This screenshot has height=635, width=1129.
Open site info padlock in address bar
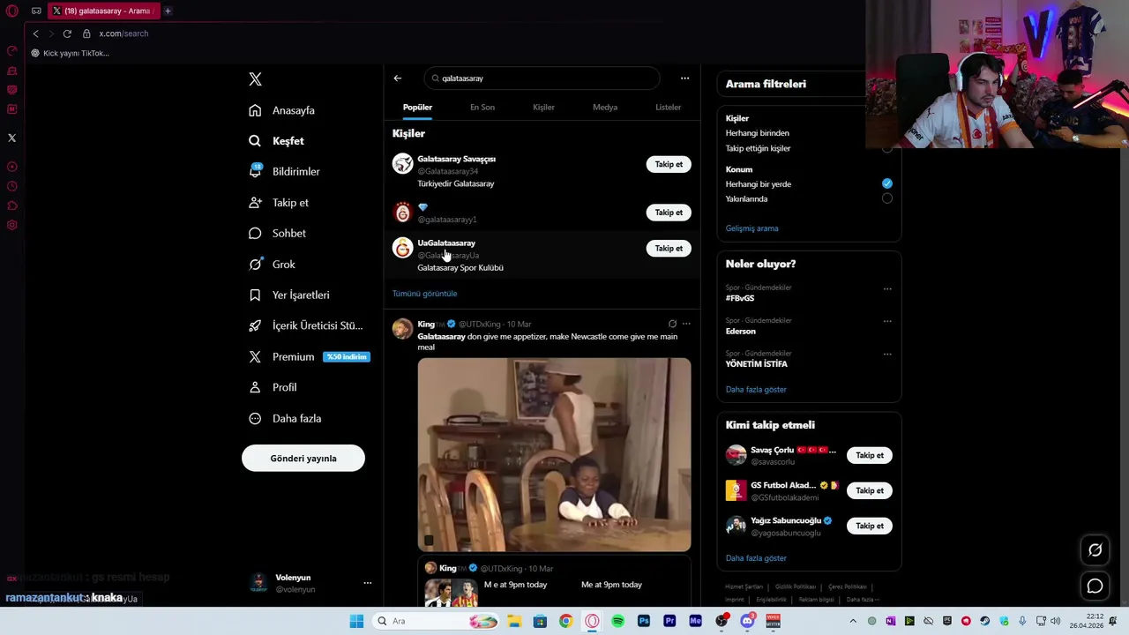(86, 34)
